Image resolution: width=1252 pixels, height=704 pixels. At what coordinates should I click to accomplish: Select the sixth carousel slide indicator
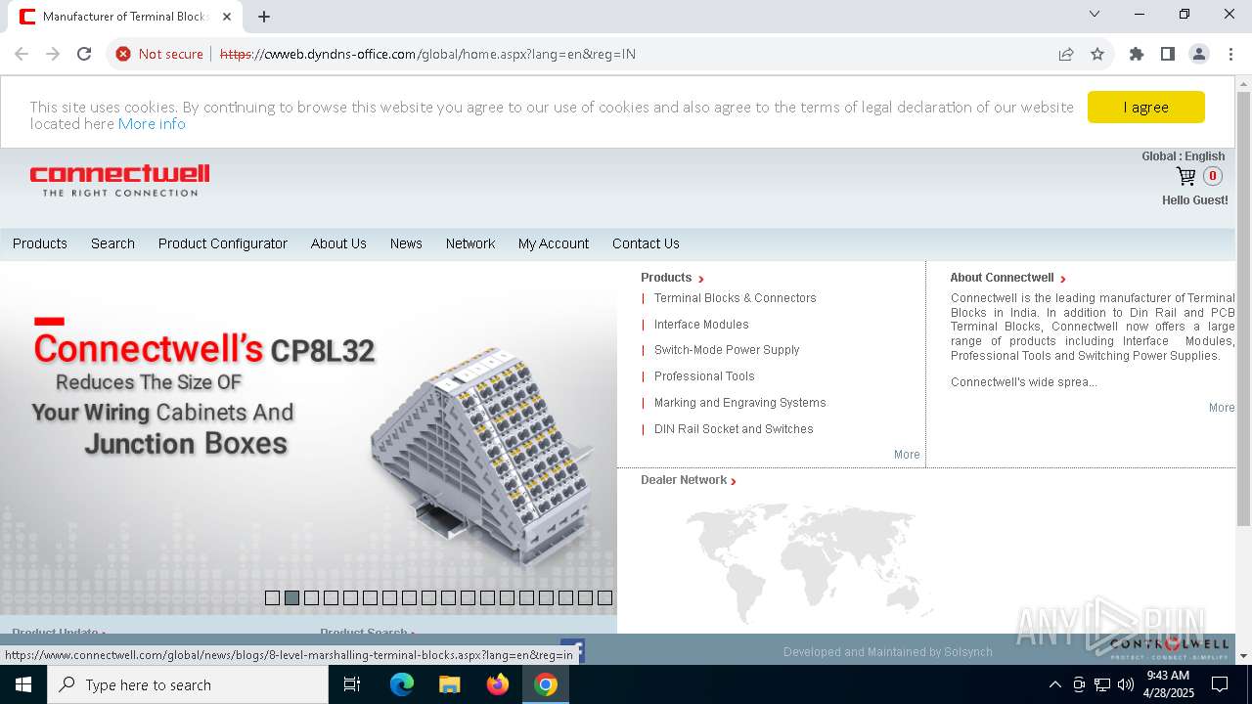click(x=370, y=597)
